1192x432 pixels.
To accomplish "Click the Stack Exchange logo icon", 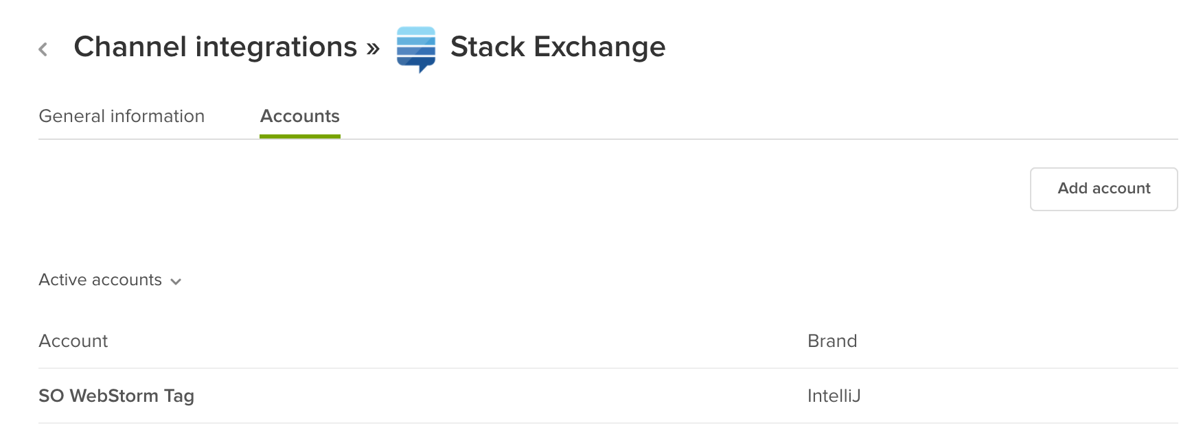I will tap(416, 49).
